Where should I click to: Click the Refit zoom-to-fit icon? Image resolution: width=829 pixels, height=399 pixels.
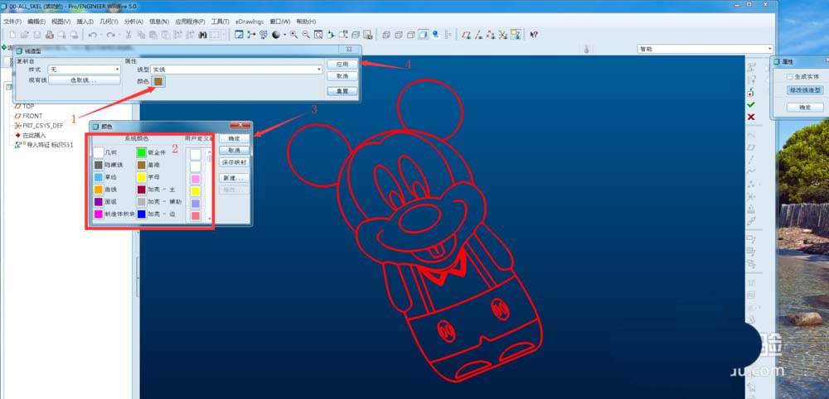pyautogui.click(x=318, y=35)
